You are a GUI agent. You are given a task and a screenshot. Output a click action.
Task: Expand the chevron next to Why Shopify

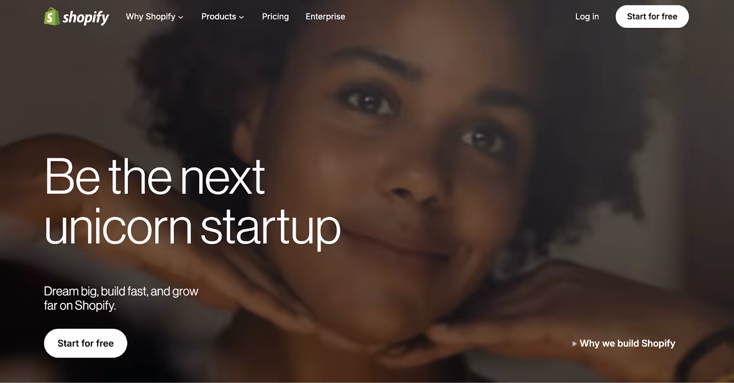click(181, 17)
